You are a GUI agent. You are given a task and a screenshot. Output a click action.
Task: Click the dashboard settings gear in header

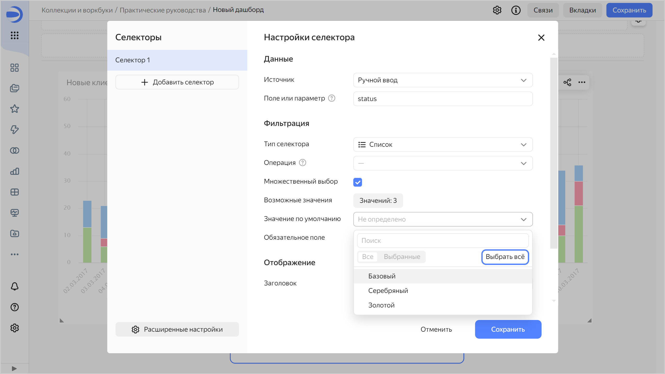tap(497, 10)
